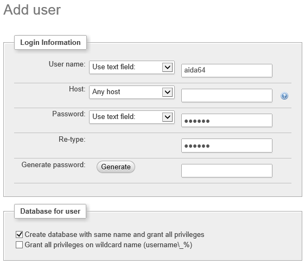Click the 'Generate password:' label
This screenshot has width=305, height=264.
click(53, 165)
